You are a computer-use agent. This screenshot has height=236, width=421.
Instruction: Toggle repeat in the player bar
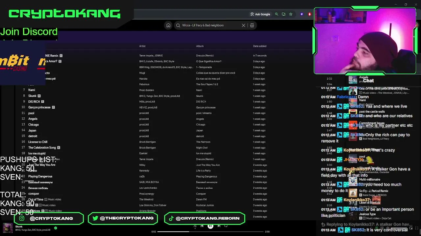(x=226, y=226)
